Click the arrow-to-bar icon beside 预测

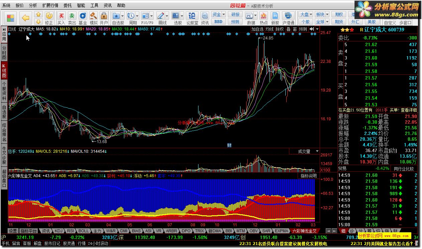tap(311, 29)
